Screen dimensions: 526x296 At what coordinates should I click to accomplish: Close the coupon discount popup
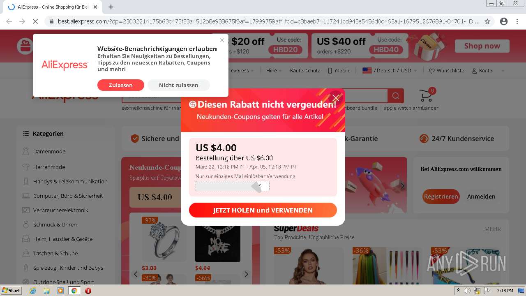(336, 98)
